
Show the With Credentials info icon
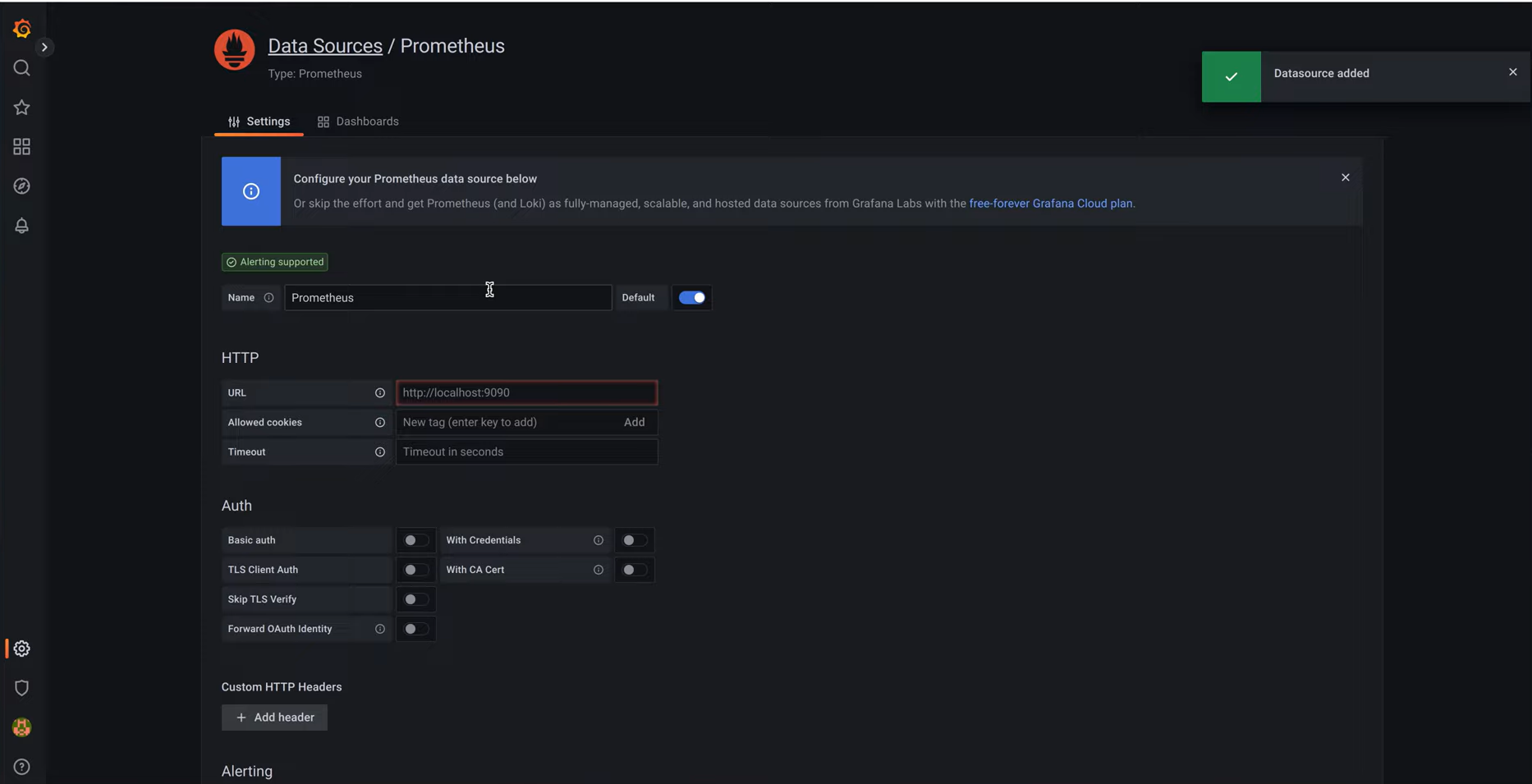(598, 540)
